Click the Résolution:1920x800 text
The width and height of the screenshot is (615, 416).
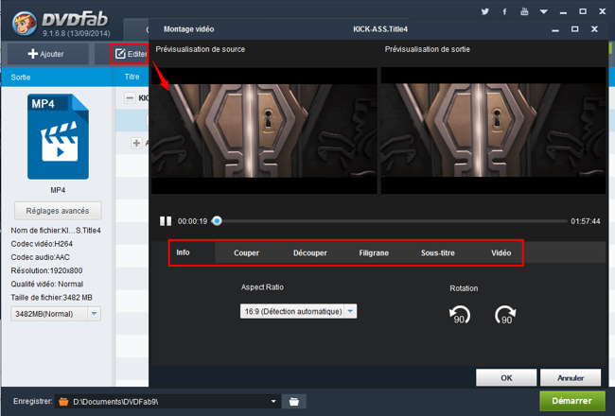(46, 270)
